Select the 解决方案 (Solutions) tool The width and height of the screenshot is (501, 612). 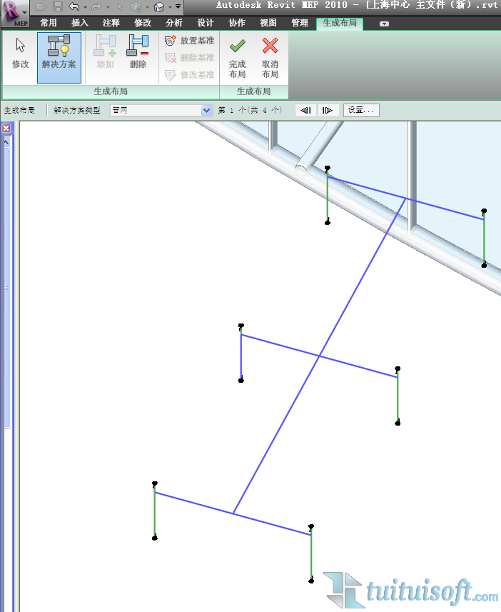59,54
